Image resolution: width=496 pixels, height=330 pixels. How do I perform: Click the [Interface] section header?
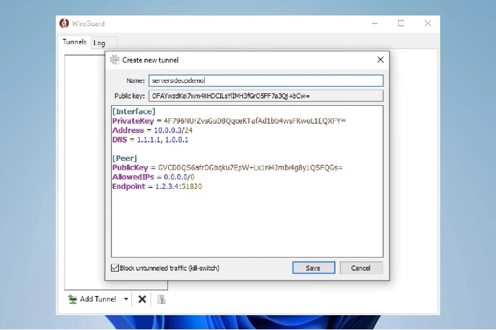pos(134,111)
